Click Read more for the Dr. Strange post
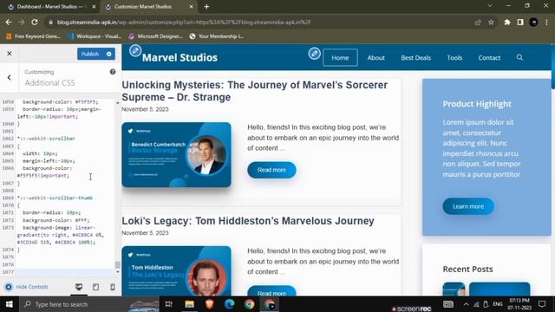Screen dimensions: 555x312 pyautogui.click(x=271, y=170)
